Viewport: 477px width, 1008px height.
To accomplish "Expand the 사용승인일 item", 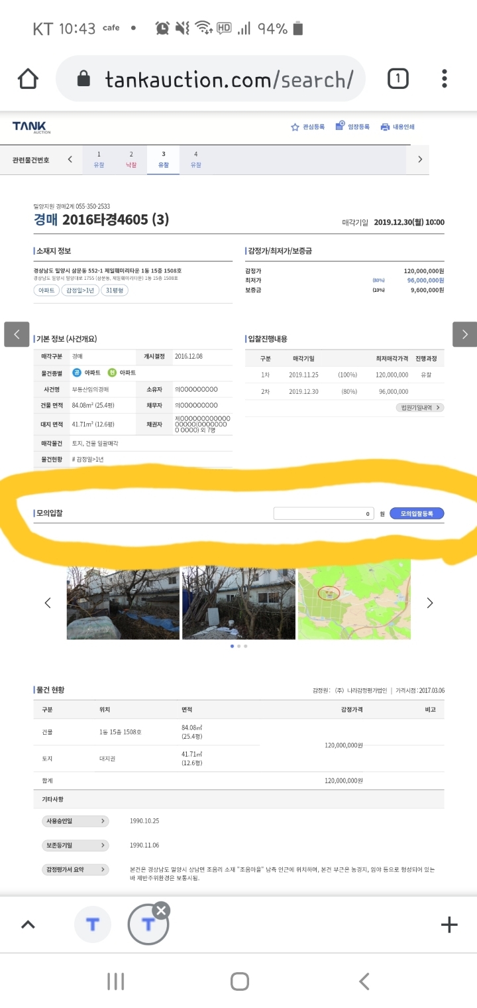I will coord(75,821).
